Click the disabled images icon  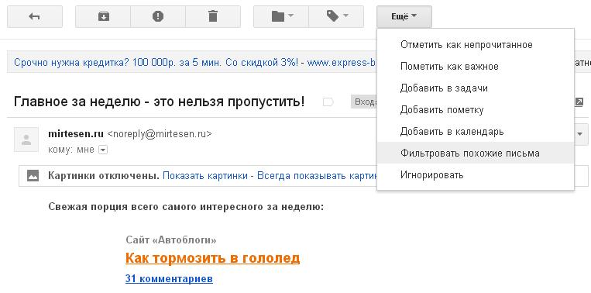point(33,175)
